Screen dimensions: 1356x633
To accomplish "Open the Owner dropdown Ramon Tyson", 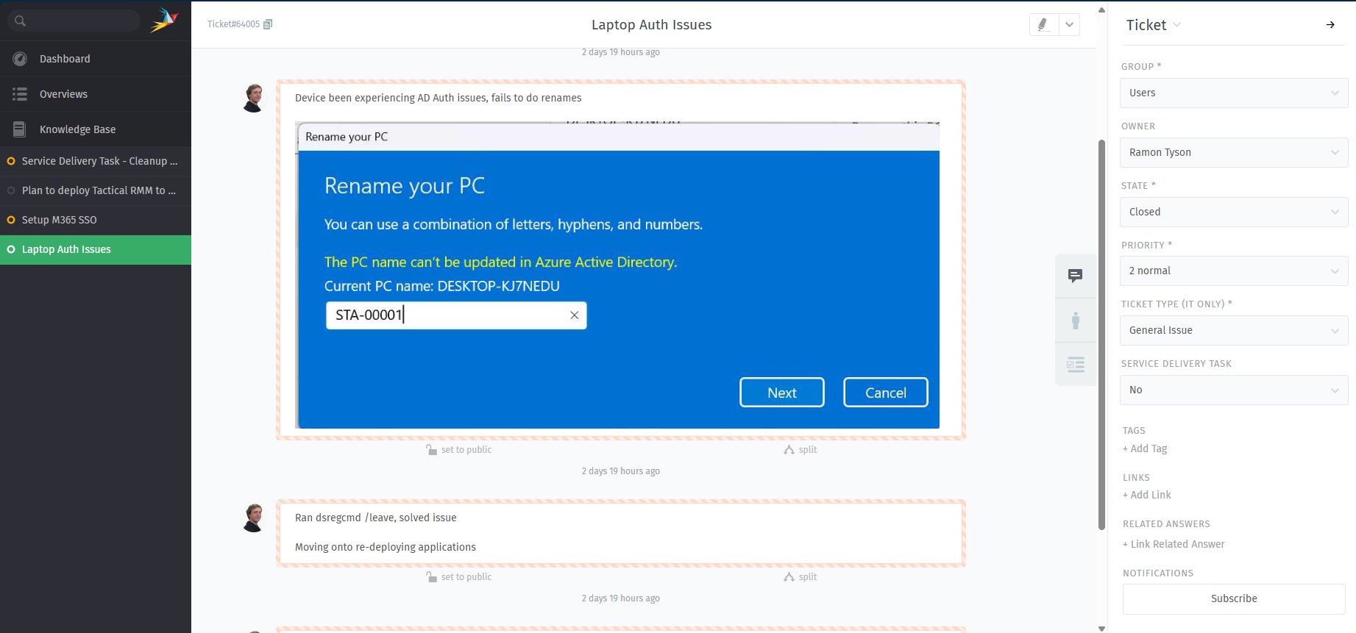I will (1233, 152).
